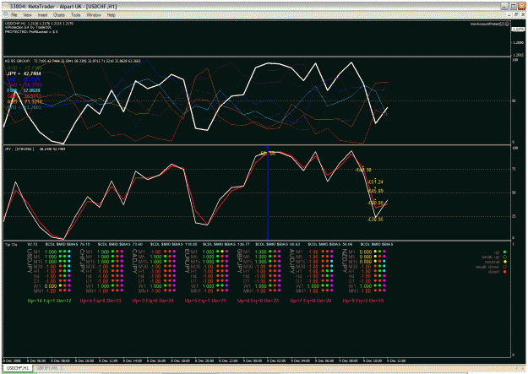Screen dimensions: 528x374
Task: Click the green Up/Eq/Dn summary under USDJPY
Action: click(49, 301)
